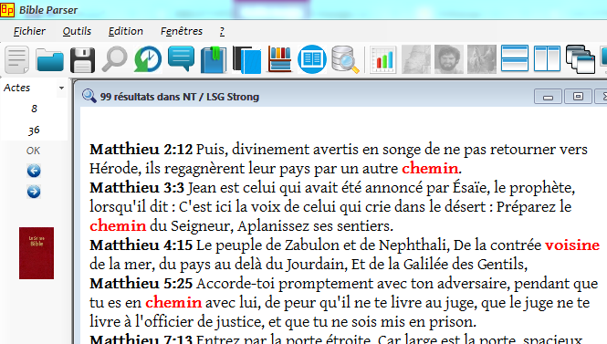607x344 pixels.
Task: Tile windows vertically with layout icon
Action: (547, 58)
